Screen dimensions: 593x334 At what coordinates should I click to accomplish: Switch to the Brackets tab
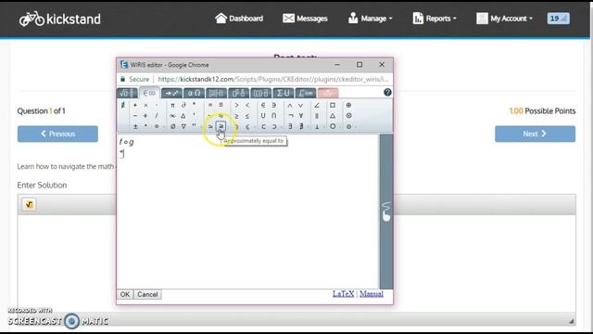point(261,93)
